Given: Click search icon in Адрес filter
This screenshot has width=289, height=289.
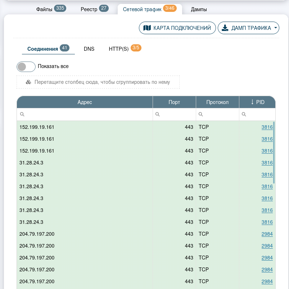Looking at the screenshot, I should point(22,114).
